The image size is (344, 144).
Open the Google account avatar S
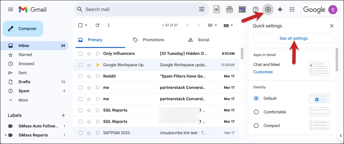333,9
